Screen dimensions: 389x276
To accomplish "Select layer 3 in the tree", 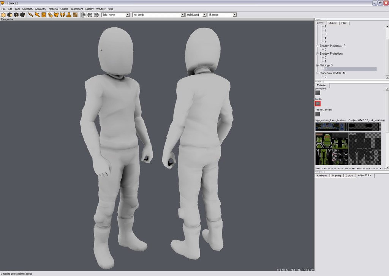I will coord(326,34).
